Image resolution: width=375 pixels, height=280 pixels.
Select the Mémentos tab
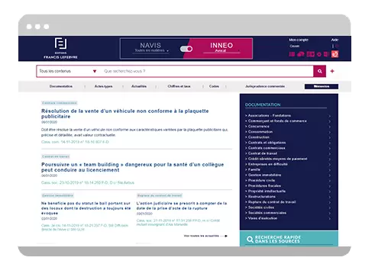[322, 86]
